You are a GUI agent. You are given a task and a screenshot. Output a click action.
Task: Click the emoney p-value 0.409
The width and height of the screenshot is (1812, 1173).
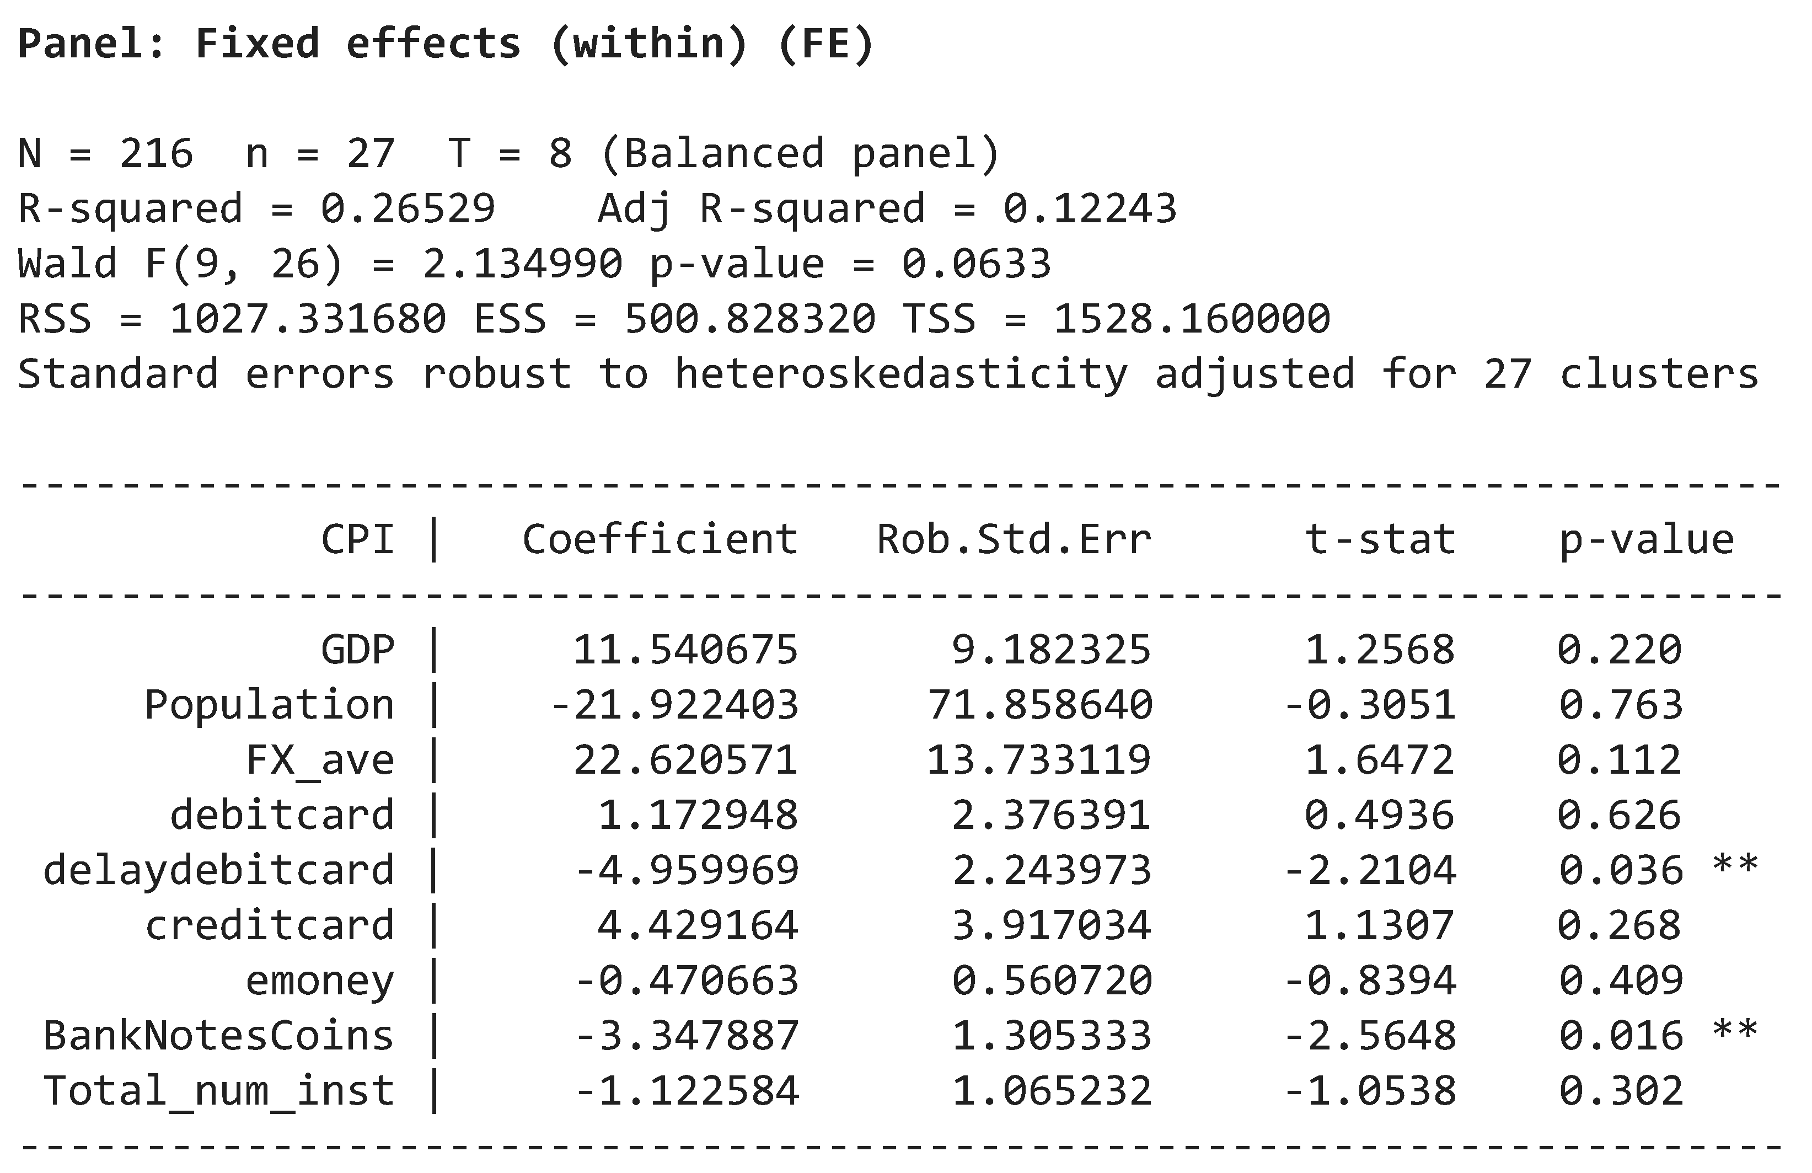[x=1621, y=981]
